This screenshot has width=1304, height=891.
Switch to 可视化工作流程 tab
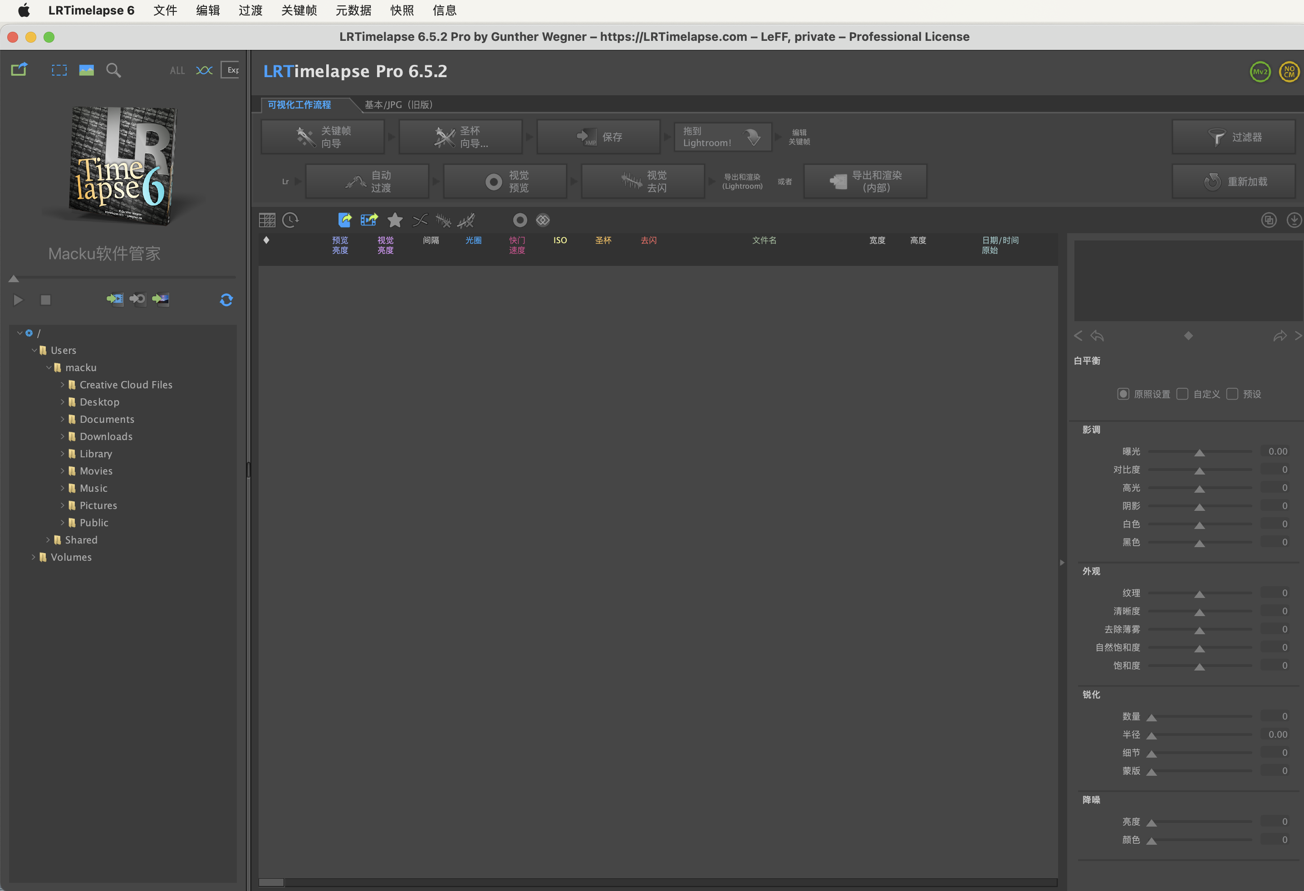[299, 105]
